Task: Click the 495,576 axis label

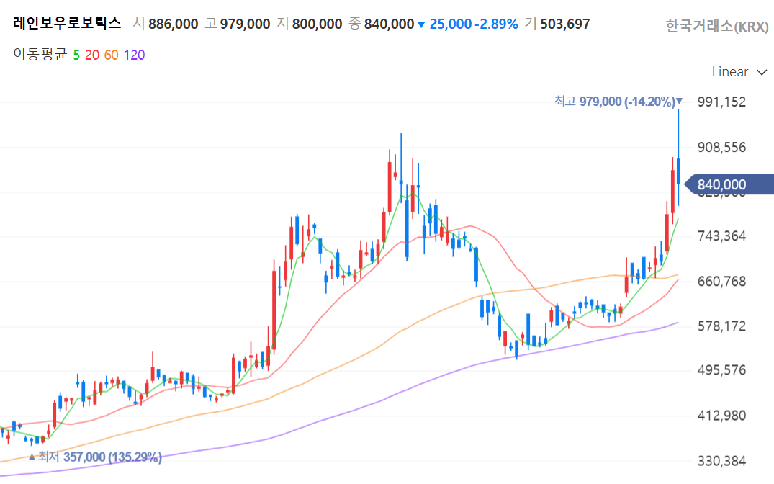Action: click(721, 370)
